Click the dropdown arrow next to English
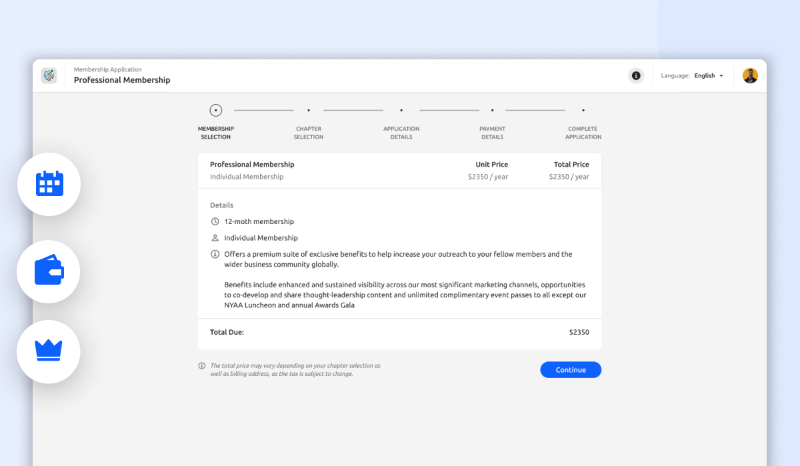Viewport: 800px width, 466px height. [x=721, y=76]
